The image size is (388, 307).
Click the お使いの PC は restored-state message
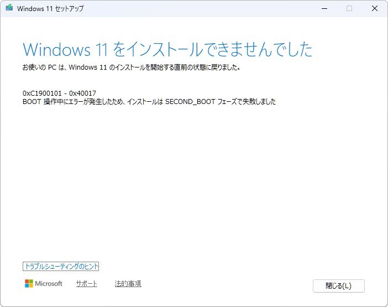[132, 67]
